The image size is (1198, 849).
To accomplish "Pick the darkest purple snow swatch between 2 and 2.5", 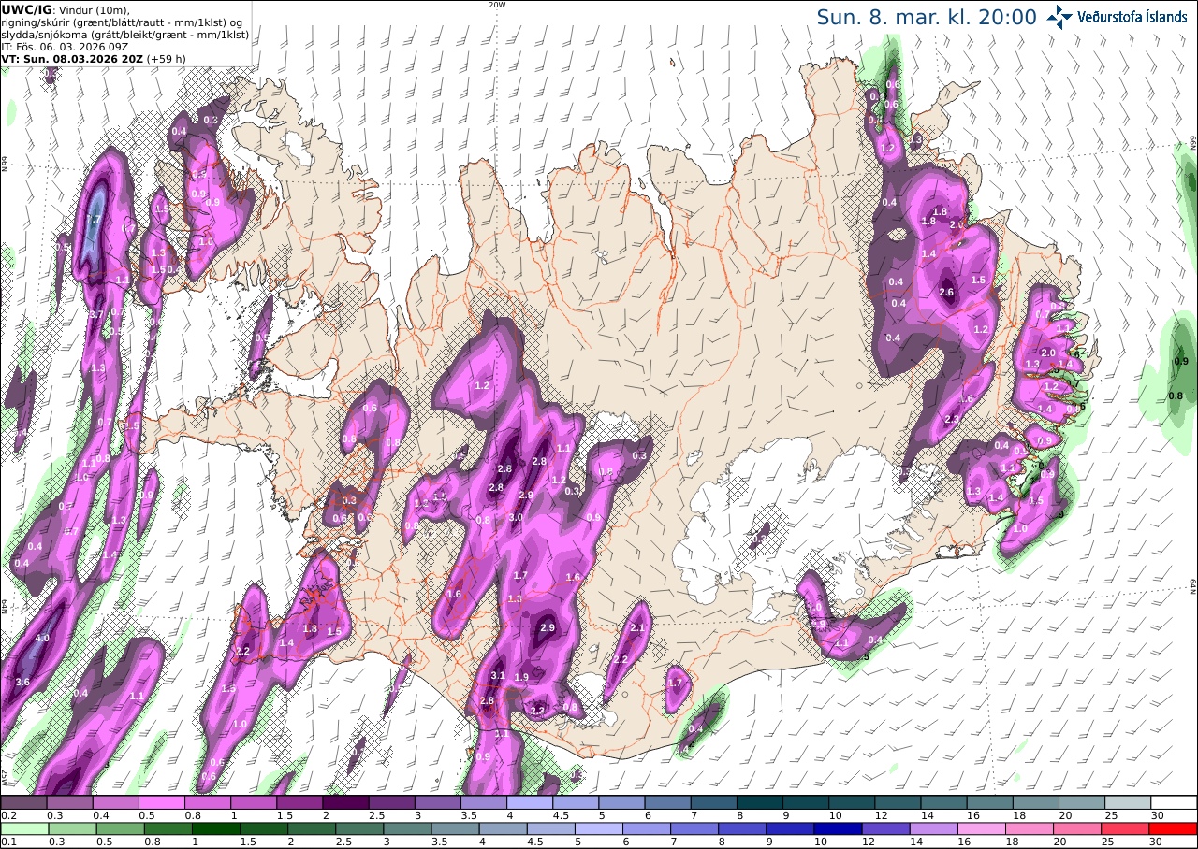I will coord(345,802).
